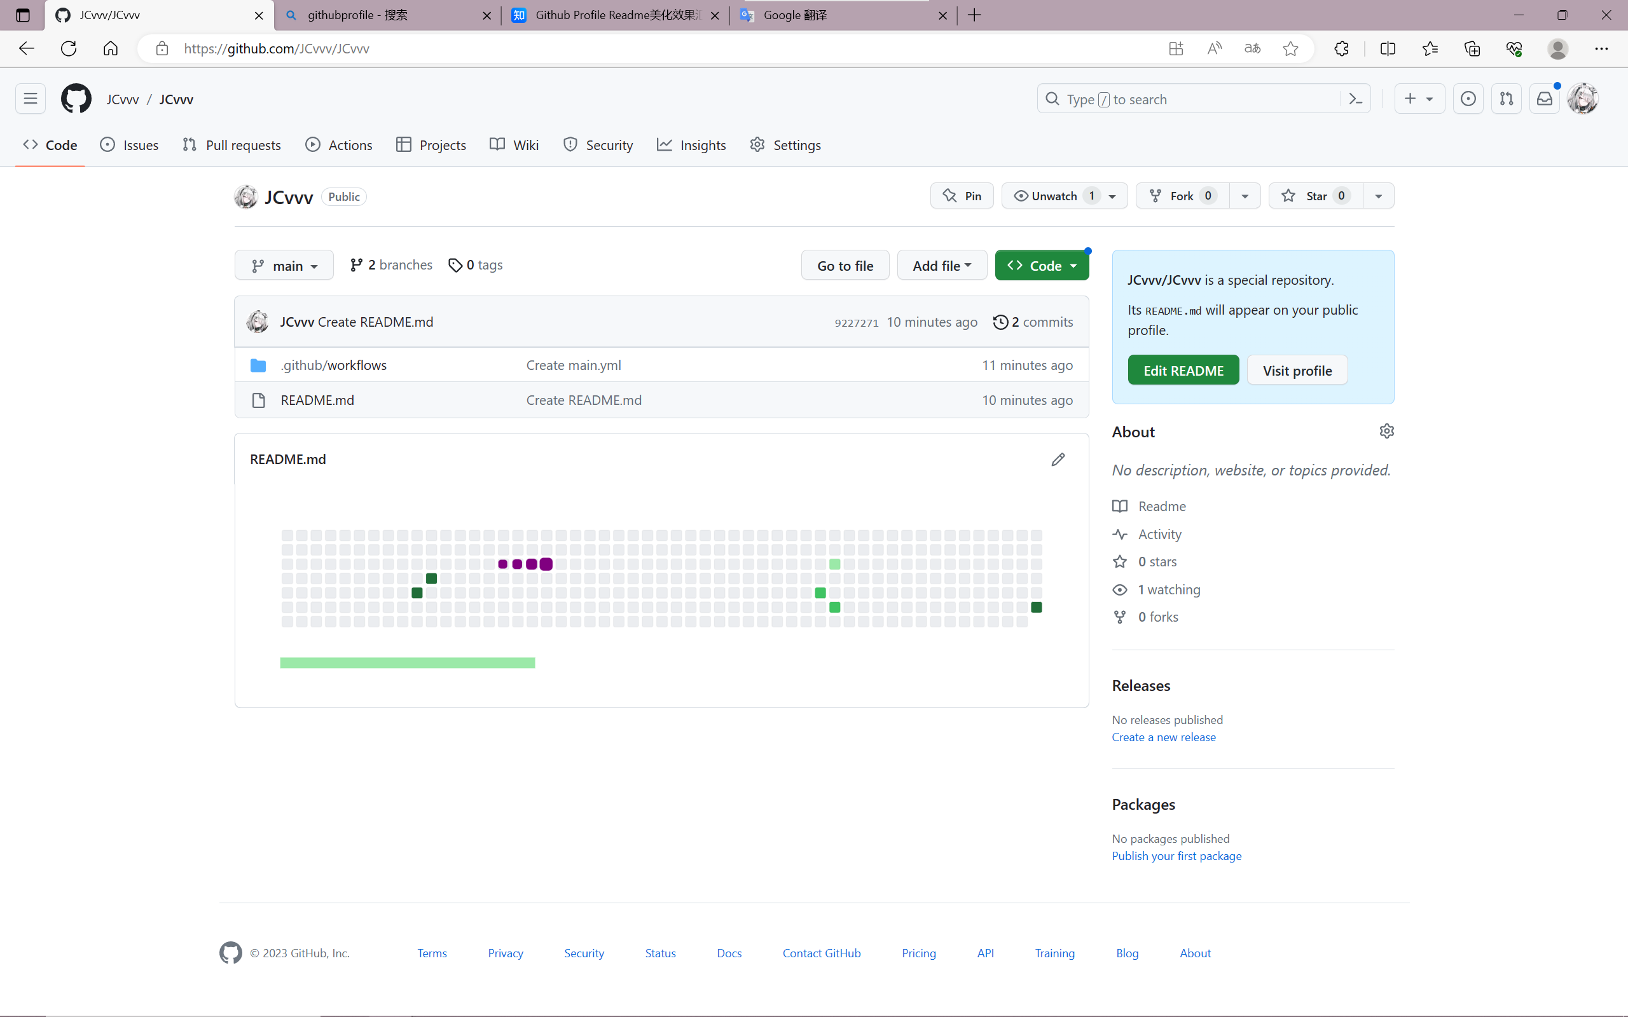Open the browser profile icon
The width and height of the screenshot is (1628, 1017).
point(1558,48)
